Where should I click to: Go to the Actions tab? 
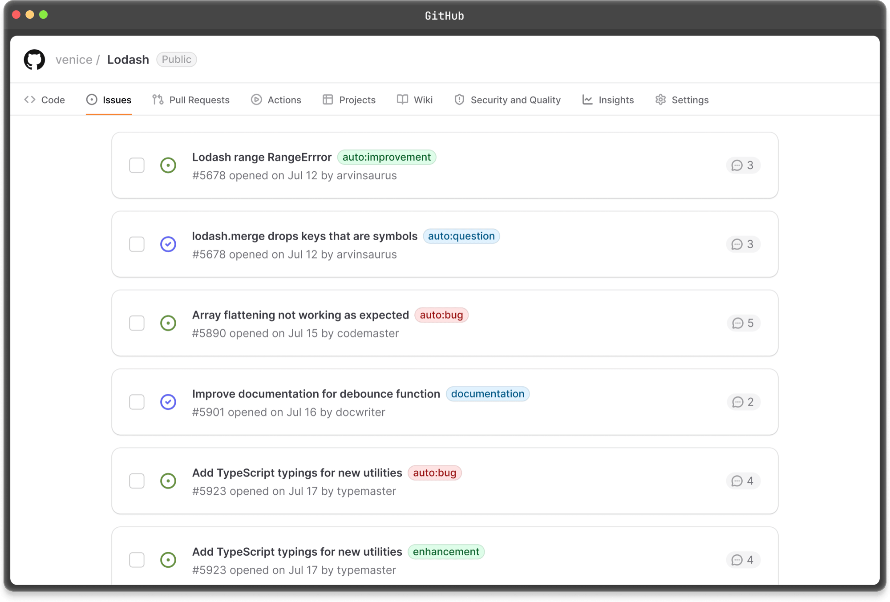pos(276,100)
